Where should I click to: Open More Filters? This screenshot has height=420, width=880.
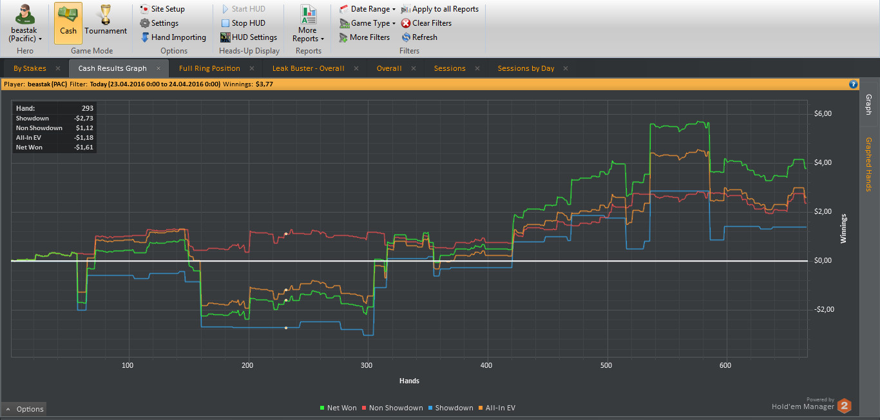click(365, 37)
